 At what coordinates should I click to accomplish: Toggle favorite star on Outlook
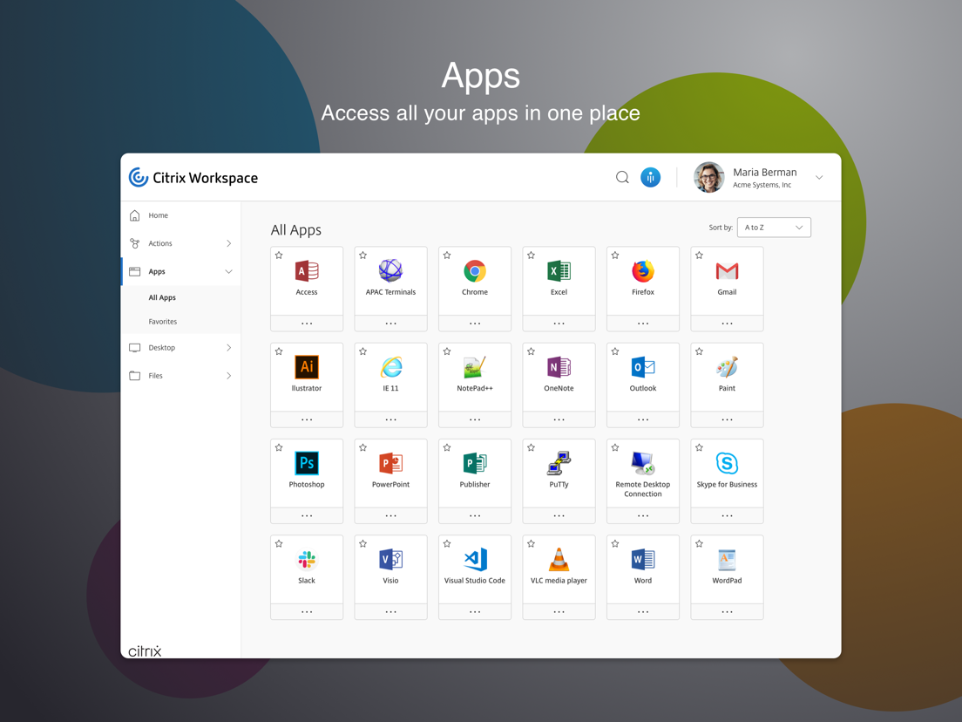(x=615, y=351)
